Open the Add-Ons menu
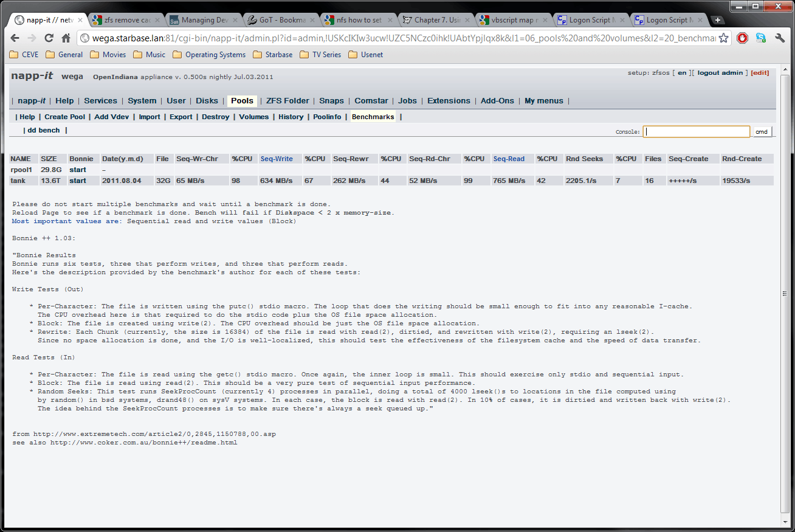 point(497,101)
